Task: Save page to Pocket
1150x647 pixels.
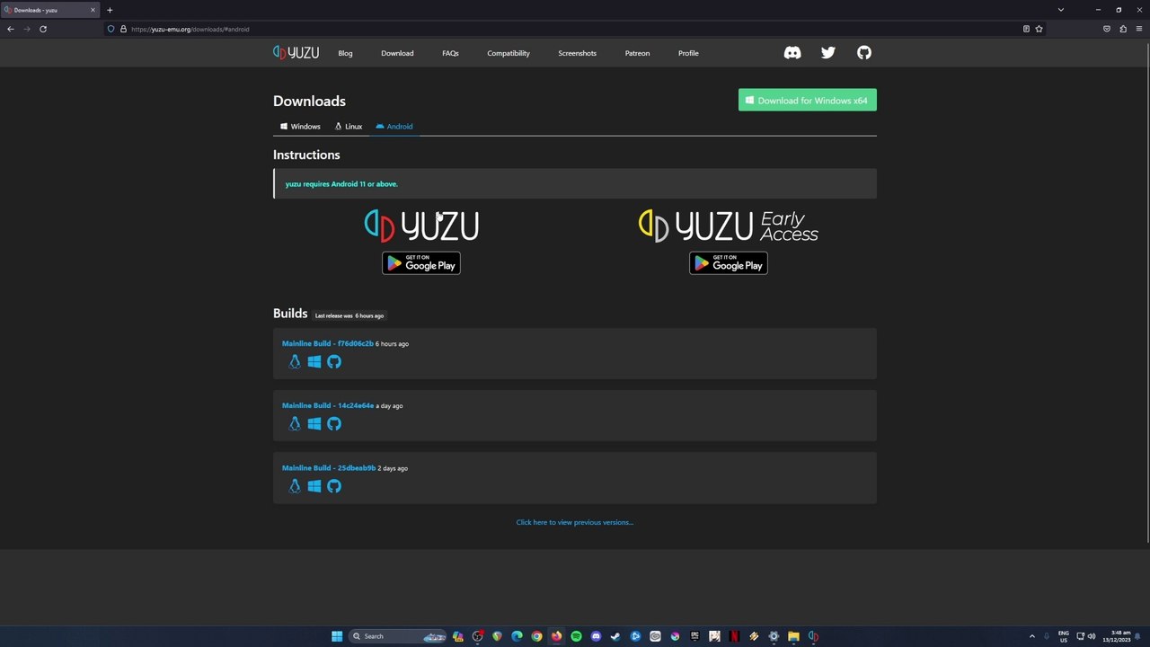Action: point(1107,29)
